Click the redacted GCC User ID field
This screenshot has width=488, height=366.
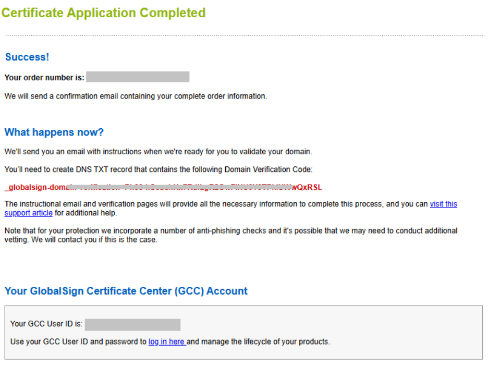[132, 324]
